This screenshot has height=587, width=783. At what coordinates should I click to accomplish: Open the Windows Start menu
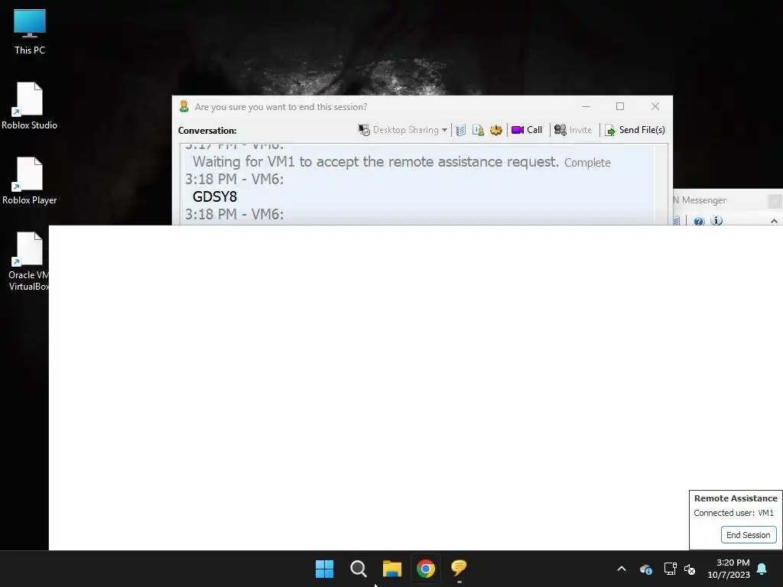coord(324,569)
